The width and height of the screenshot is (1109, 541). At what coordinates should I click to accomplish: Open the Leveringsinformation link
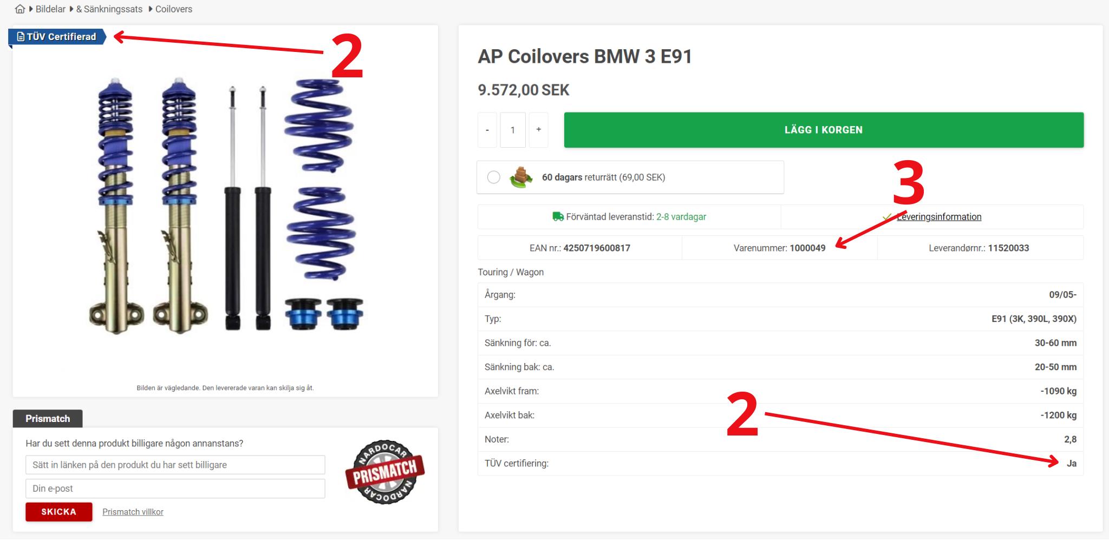click(939, 217)
